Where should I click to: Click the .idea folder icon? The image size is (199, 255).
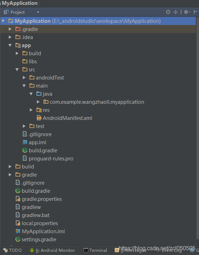18,37
